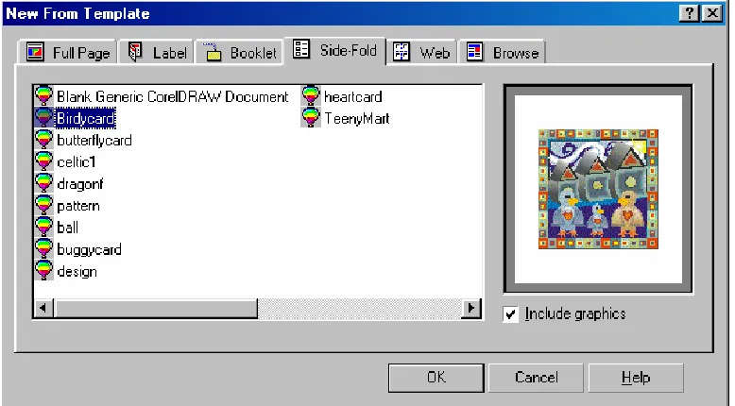735x406 pixels.
Task: Click the Cancel button
Action: coord(537,378)
